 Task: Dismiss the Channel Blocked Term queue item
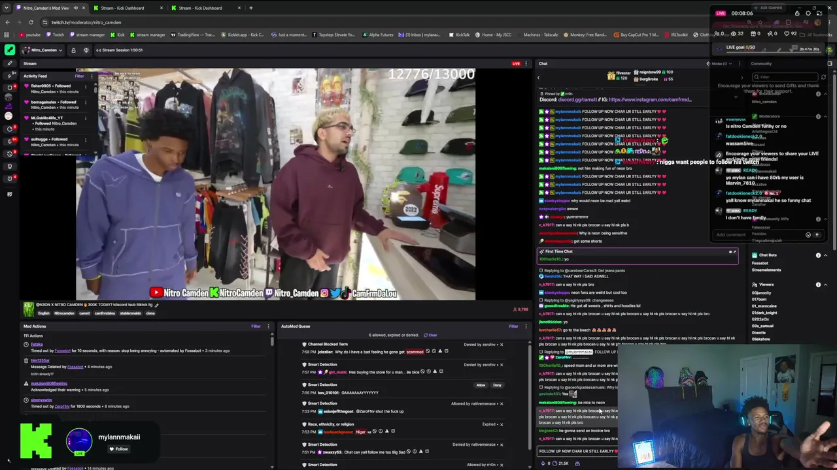tap(502, 345)
